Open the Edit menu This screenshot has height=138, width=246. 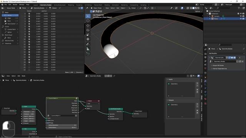click(x=10, y=5)
